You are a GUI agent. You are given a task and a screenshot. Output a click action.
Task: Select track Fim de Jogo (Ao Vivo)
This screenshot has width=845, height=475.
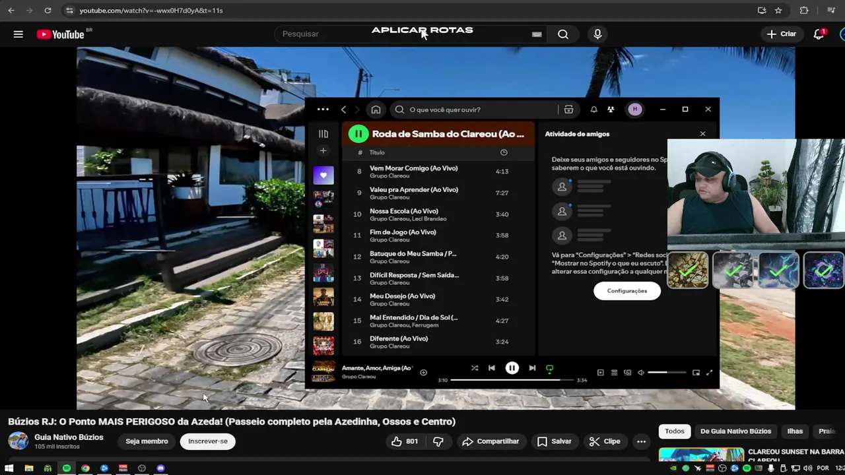[x=403, y=232]
